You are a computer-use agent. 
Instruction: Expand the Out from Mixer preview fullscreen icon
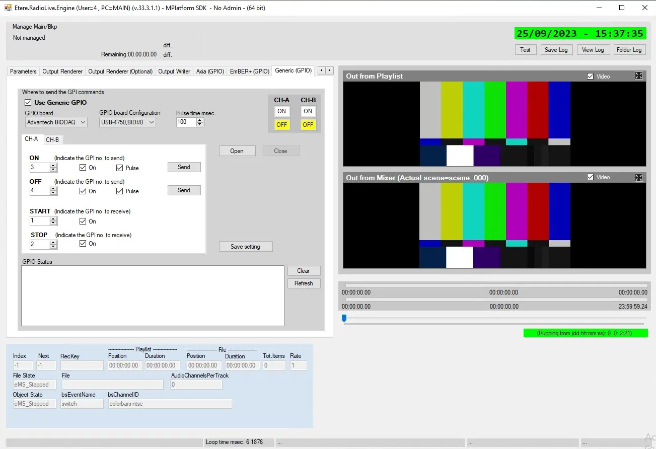[638, 178]
